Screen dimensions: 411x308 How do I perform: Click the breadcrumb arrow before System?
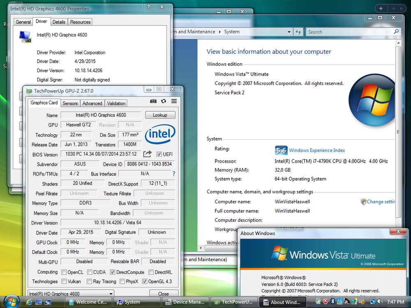pos(219,32)
